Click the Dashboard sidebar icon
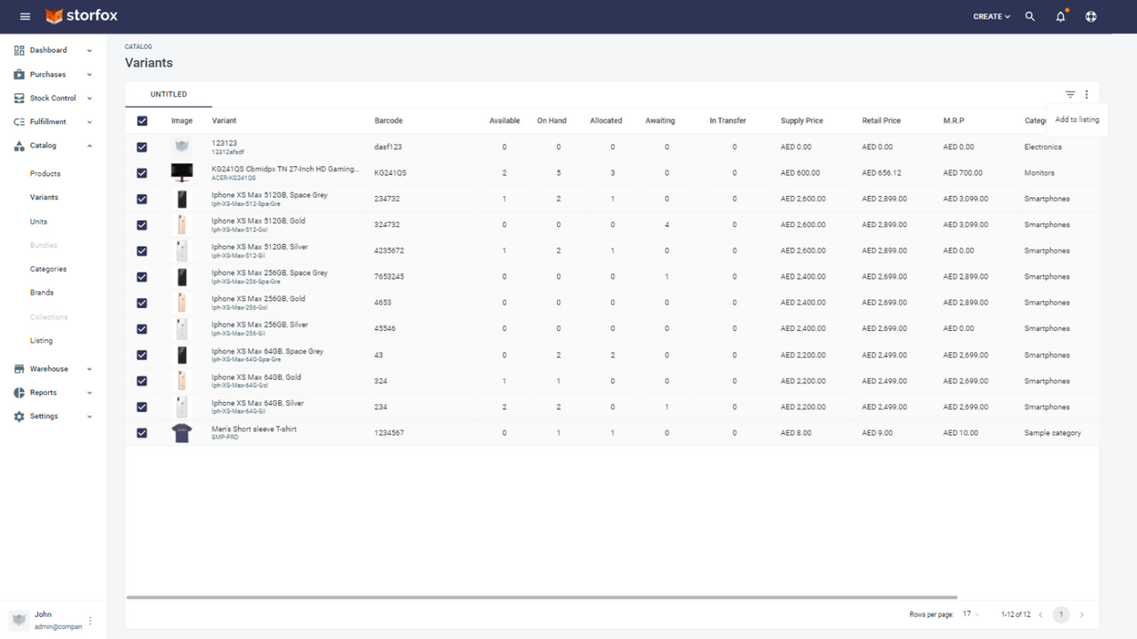Screen dimensions: 1137x639 20,51
